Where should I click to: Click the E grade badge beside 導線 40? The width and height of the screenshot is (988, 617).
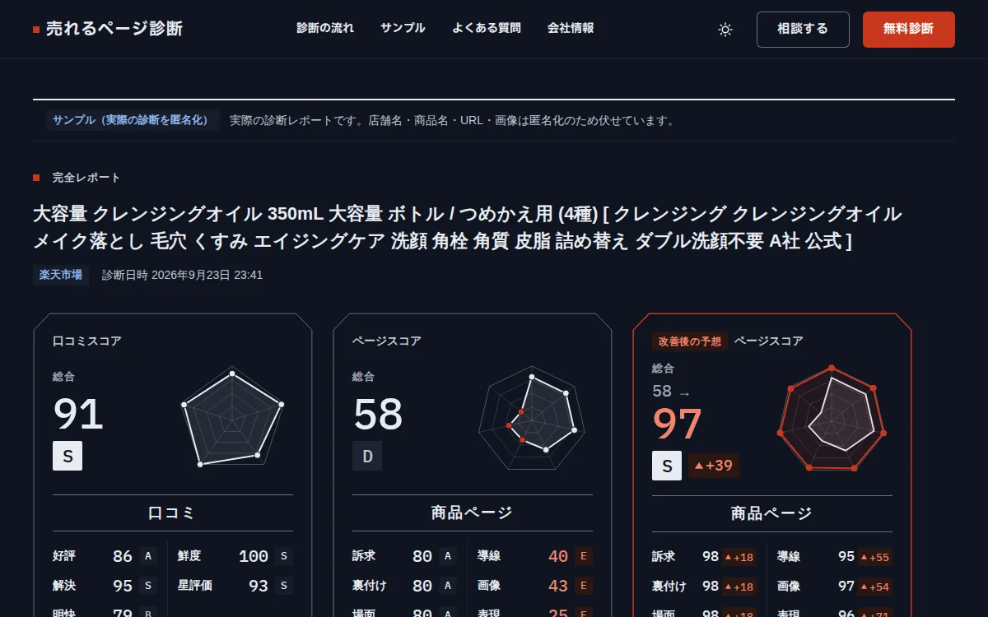pyautogui.click(x=584, y=557)
